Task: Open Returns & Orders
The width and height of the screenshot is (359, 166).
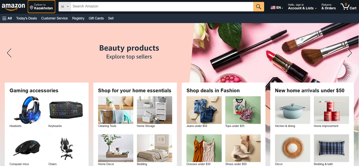Action: tap(328, 7)
